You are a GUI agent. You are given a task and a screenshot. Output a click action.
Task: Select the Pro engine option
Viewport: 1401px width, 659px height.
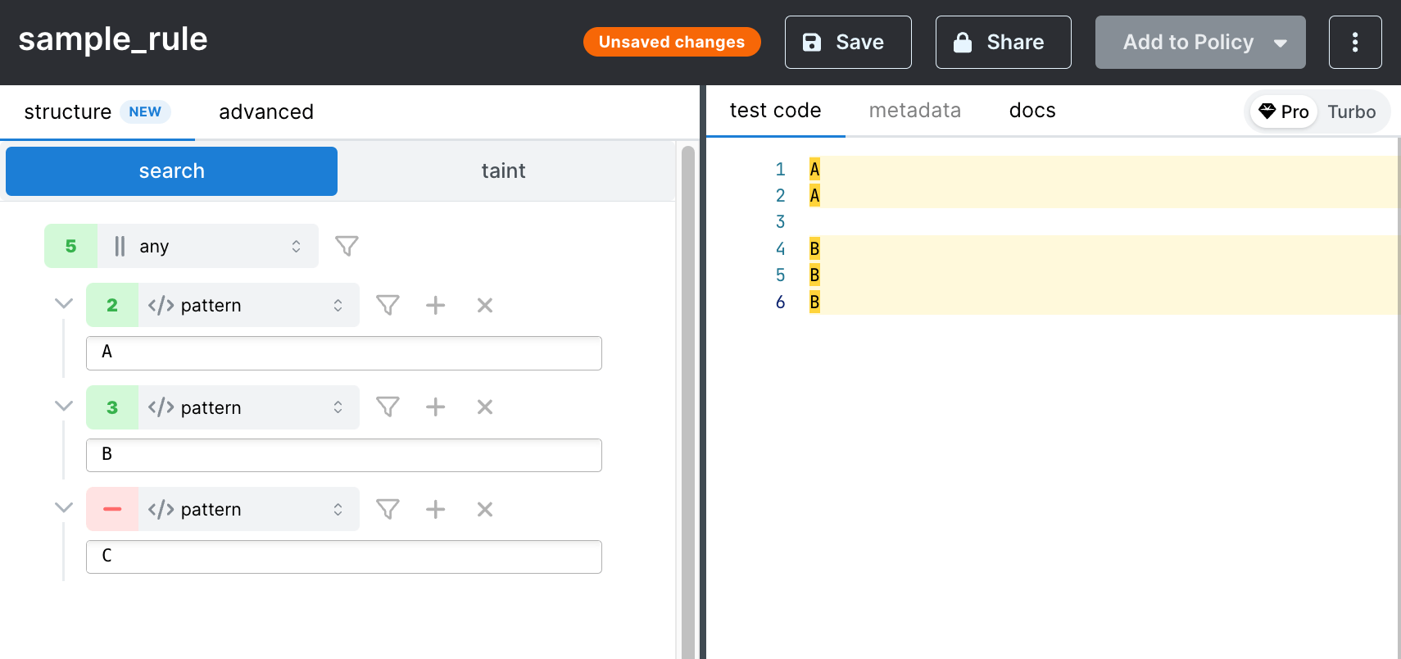tap(1284, 111)
